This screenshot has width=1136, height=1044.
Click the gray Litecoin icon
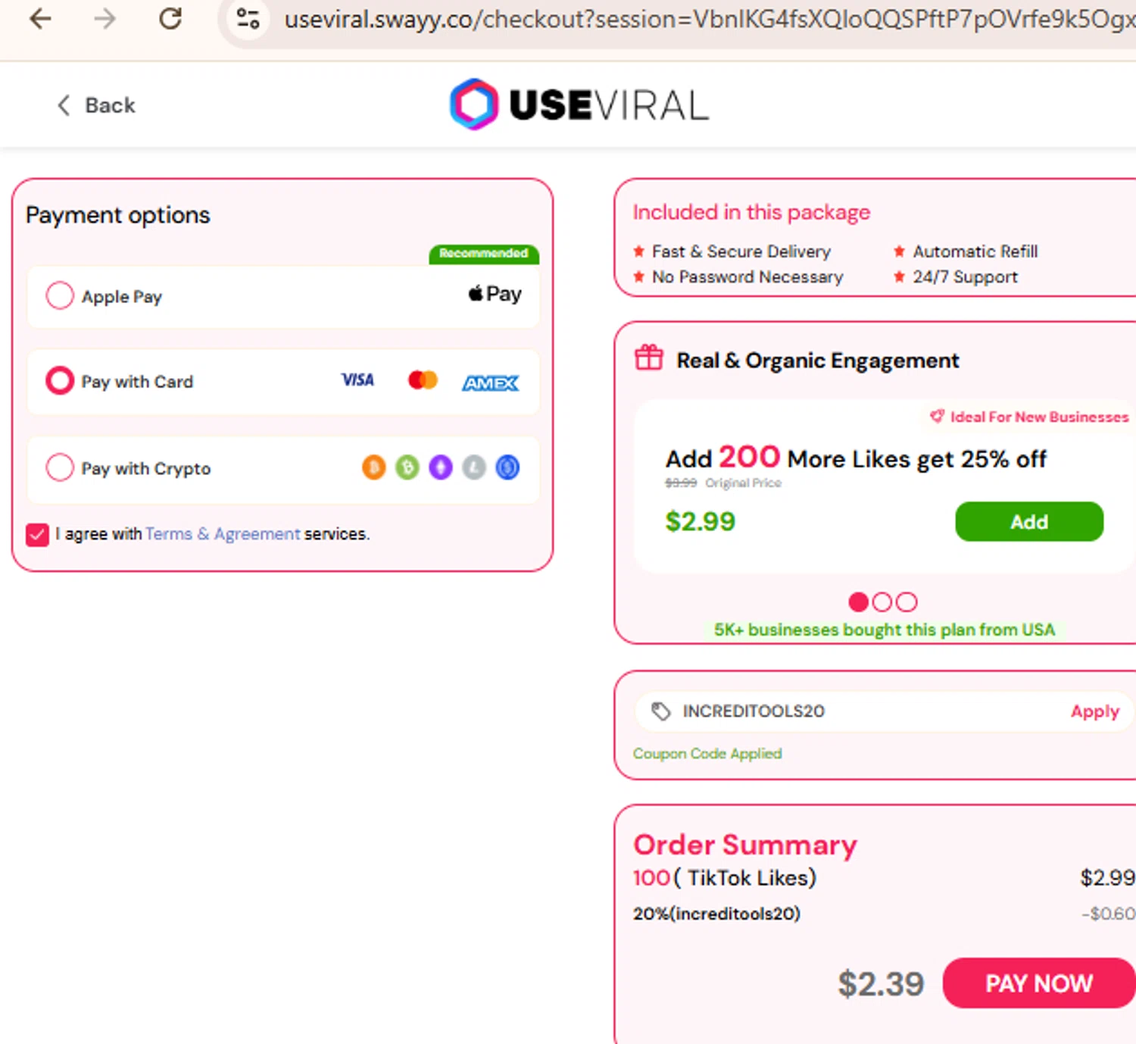click(474, 467)
